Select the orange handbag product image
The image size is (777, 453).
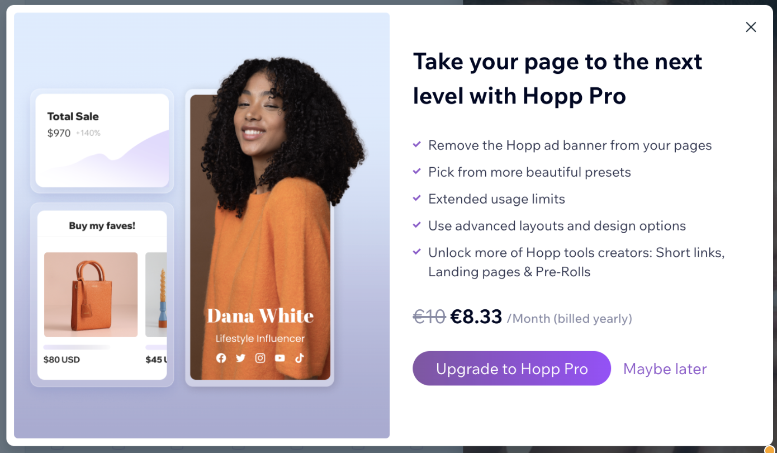coord(91,295)
